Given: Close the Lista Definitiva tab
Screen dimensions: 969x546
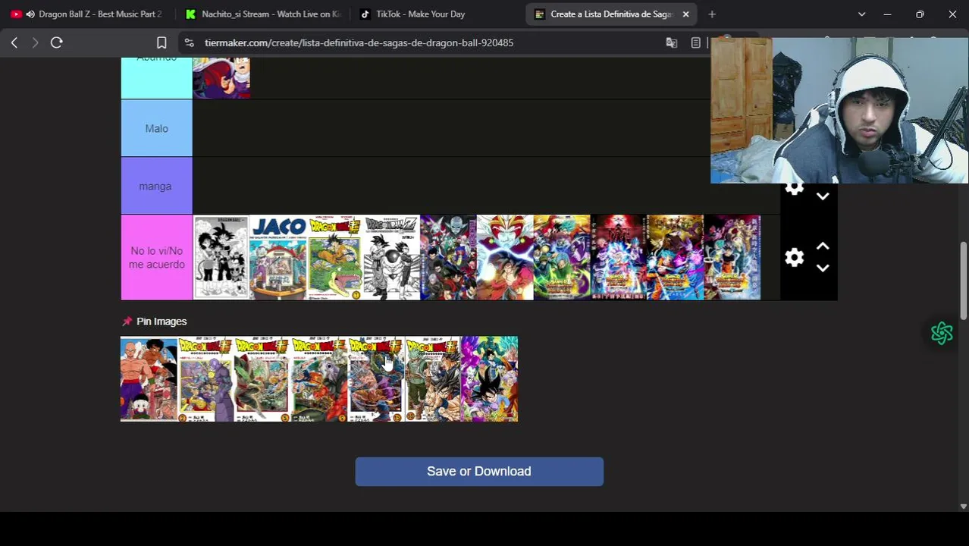Looking at the screenshot, I should pyautogui.click(x=685, y=14).
